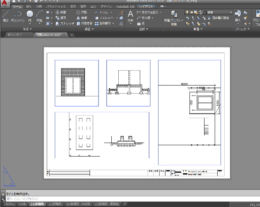
Task: Select the 配列複写 (Array) tool
Action: coord(103,23)
